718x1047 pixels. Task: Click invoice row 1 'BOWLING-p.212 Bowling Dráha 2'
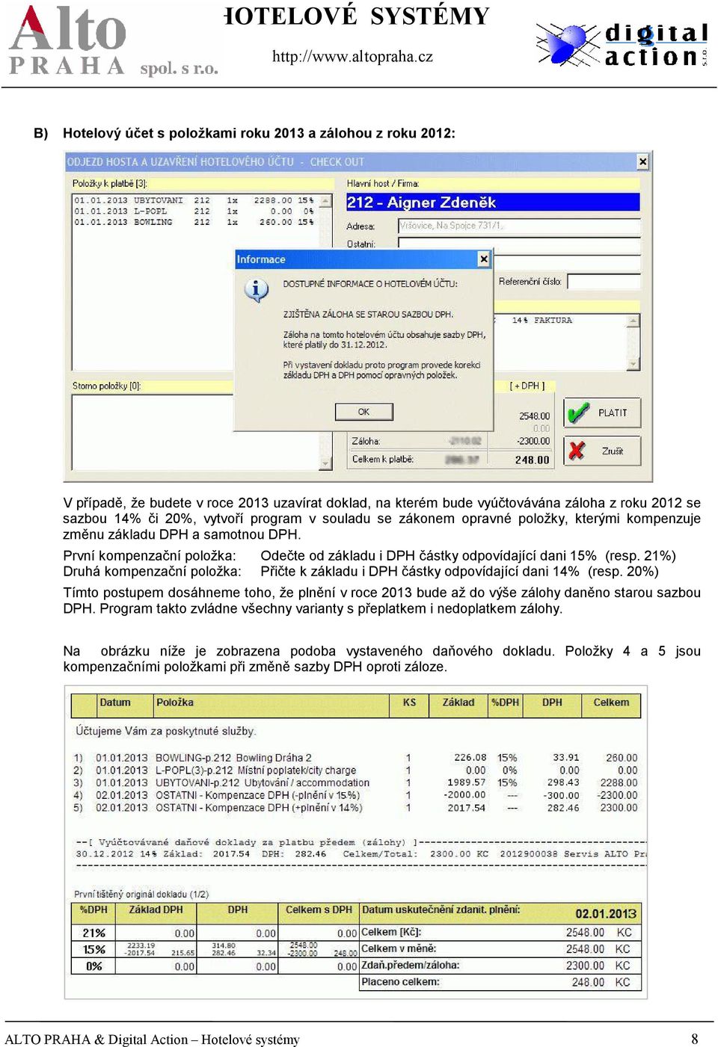[355, 758]
